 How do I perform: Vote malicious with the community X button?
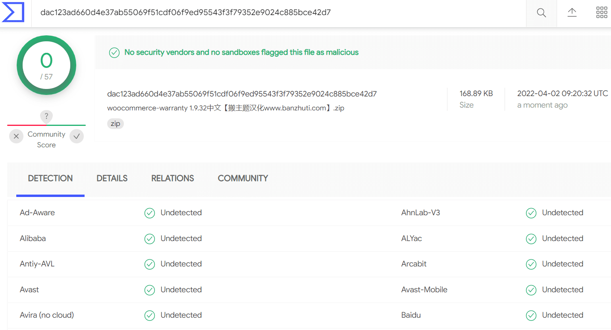tap(16, 136)
